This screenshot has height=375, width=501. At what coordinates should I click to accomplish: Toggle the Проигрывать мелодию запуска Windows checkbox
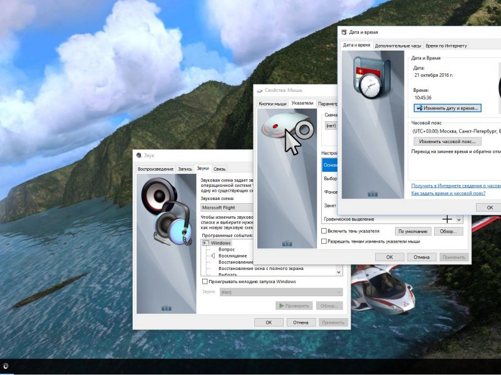[x=205, y=282]
